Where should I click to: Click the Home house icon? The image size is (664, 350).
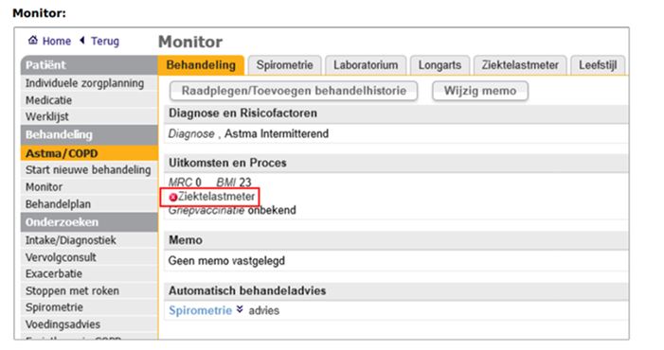[x=32, y=40]
